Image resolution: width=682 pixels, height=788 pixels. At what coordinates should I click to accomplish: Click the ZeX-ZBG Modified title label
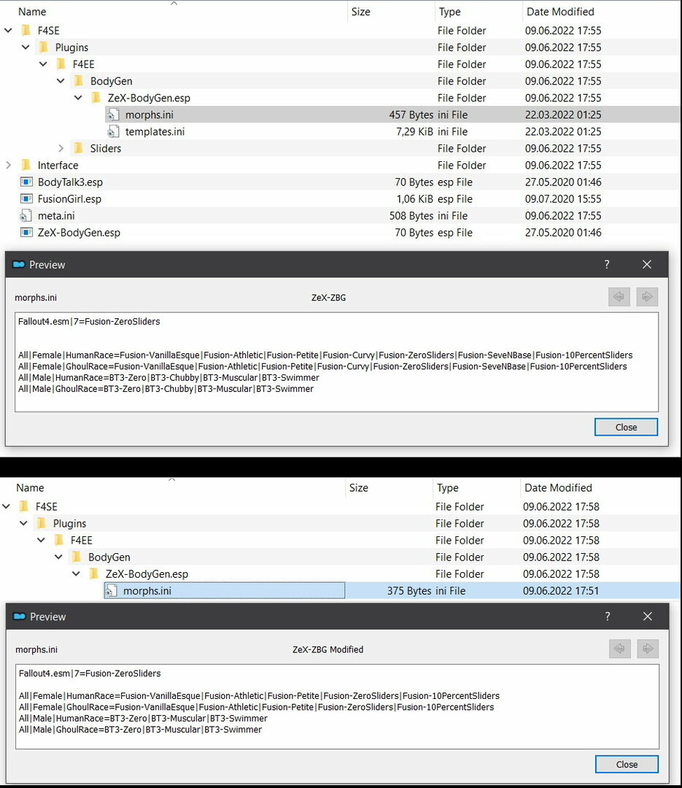point(328,649)
